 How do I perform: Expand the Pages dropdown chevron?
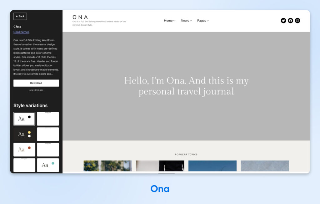coord(207,21)
